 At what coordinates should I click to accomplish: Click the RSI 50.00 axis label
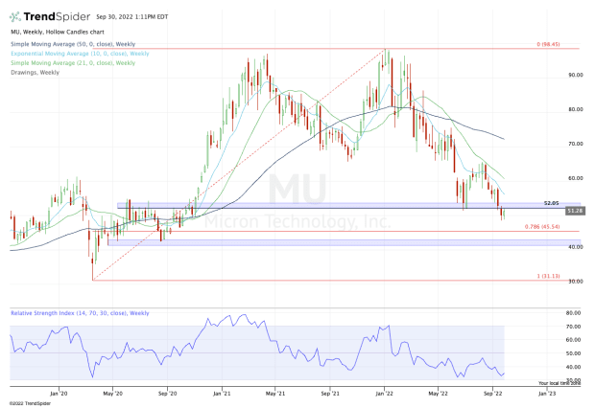(x=573, y=353)
